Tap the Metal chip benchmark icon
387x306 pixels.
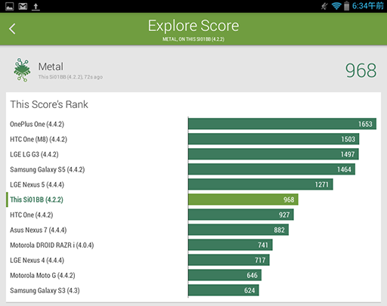pyautogui.click(x=22, y=70)
